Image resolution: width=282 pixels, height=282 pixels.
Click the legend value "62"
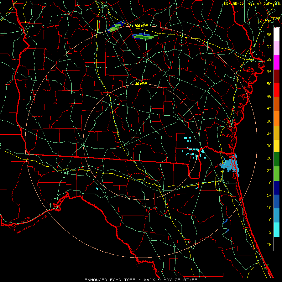pos(269,47)
